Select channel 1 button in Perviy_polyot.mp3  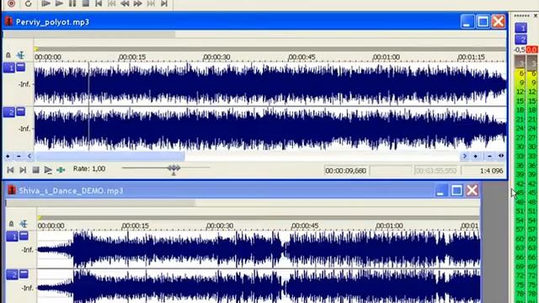[x=9, y=67]
